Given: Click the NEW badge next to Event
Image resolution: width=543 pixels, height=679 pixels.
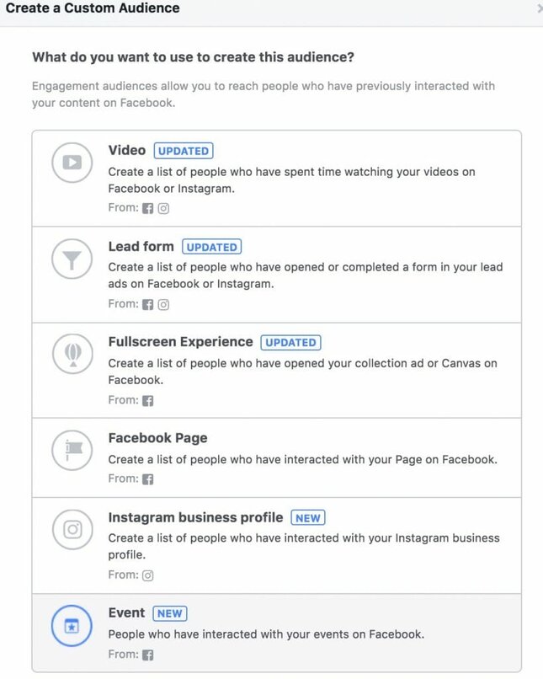Looking at the screenshot, I should click(x=169, y=613).
